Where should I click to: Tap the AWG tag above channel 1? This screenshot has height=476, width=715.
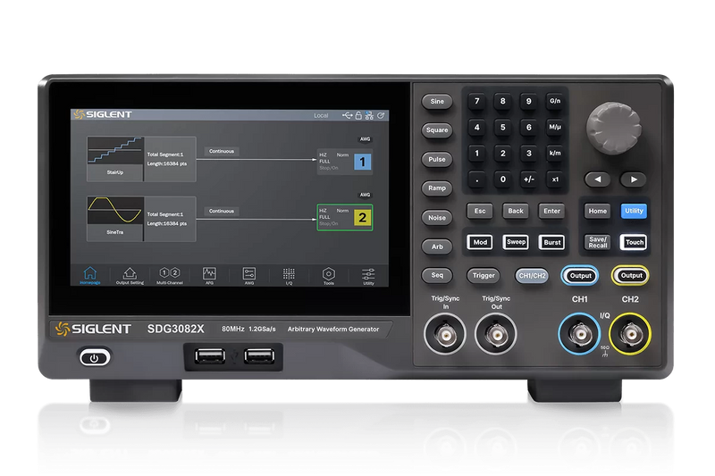366,139
